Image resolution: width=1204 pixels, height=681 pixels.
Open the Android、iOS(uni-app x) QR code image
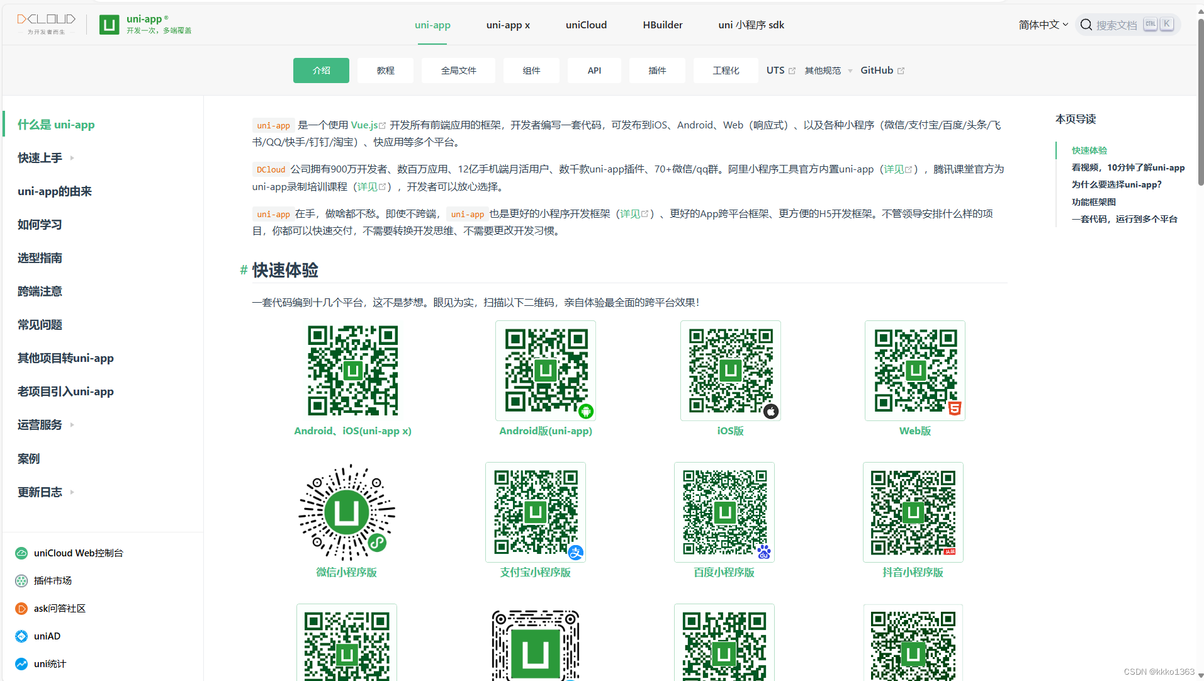pyautogui.click(x=352, y=371)
